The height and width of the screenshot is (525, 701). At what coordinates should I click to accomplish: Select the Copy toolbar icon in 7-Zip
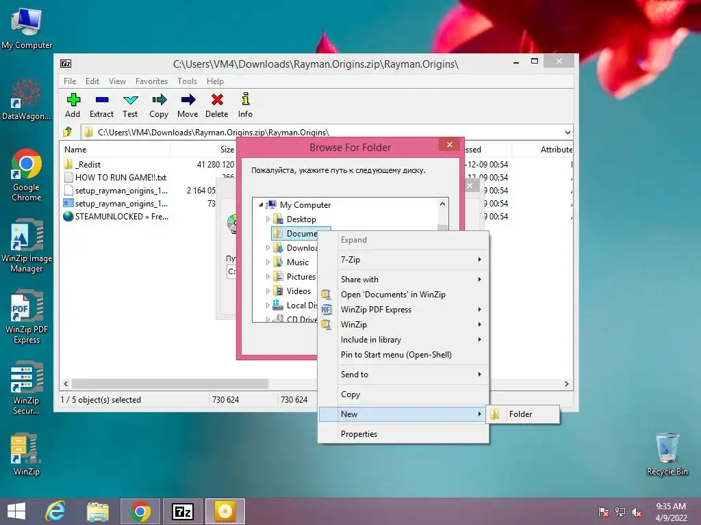(159, 106)
